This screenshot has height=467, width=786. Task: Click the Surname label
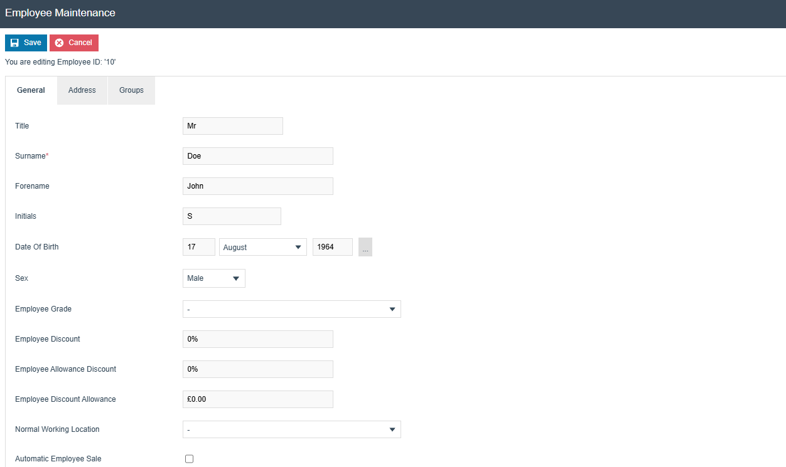click(31, 156)
